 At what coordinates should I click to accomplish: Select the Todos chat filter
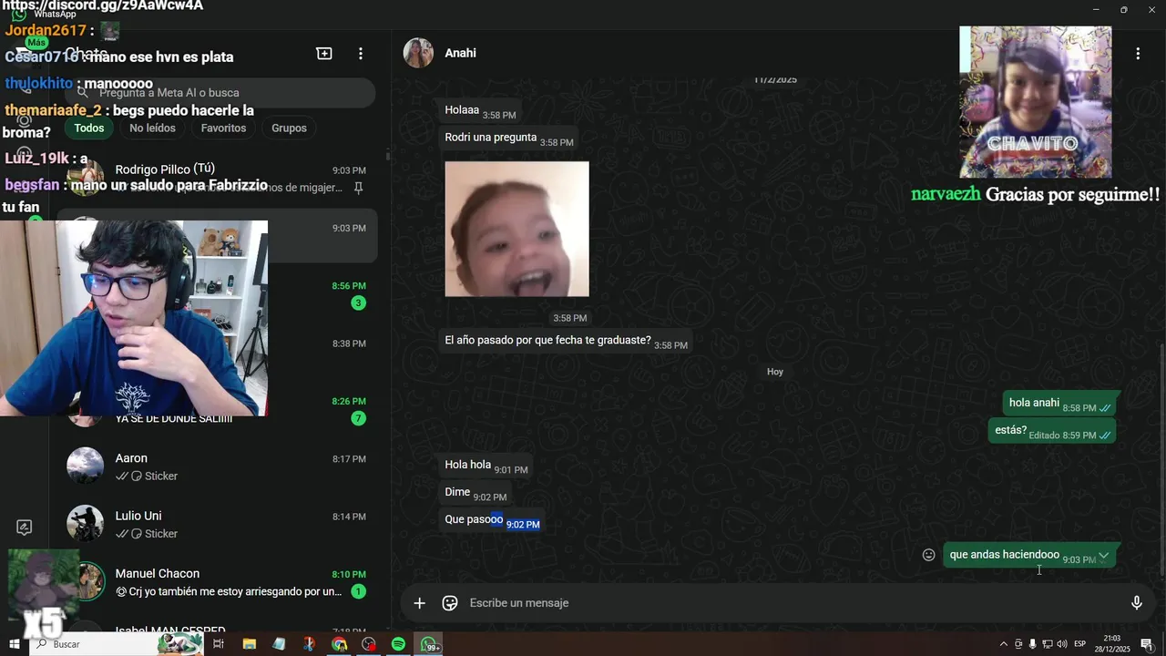[89, 128]
